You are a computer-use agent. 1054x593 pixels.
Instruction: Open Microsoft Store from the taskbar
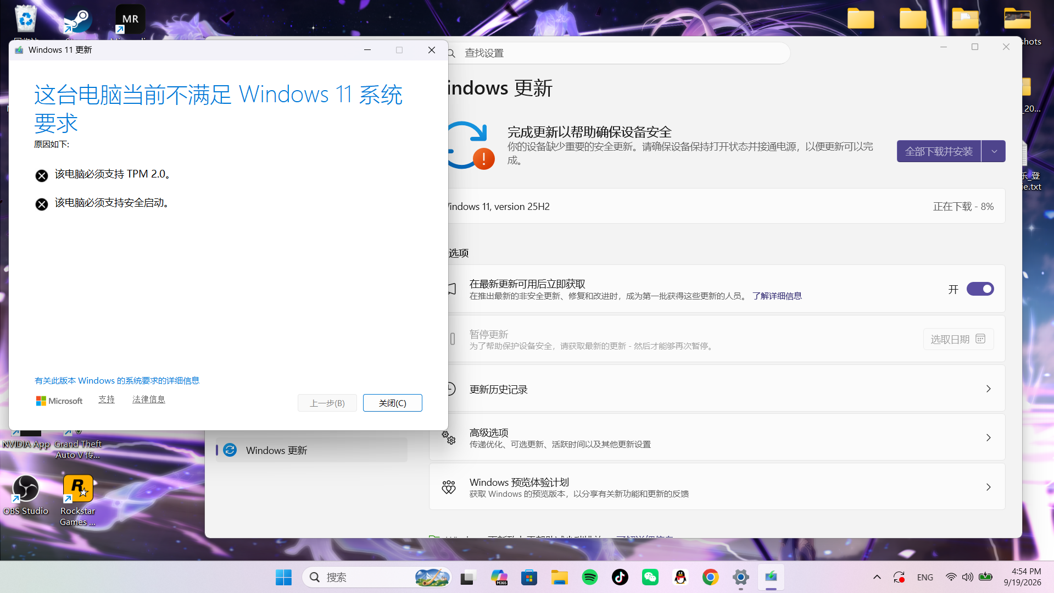tap(529, 577)
